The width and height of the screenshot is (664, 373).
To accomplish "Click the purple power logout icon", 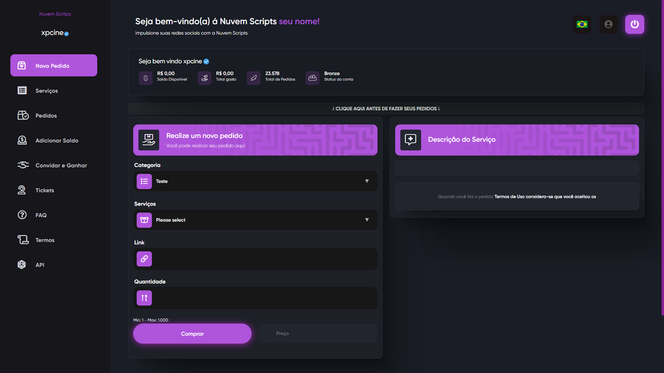I will 634,24.
